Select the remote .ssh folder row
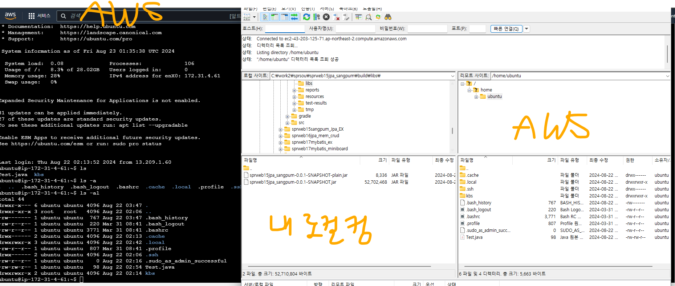675x286 pixels. [564, 189]
